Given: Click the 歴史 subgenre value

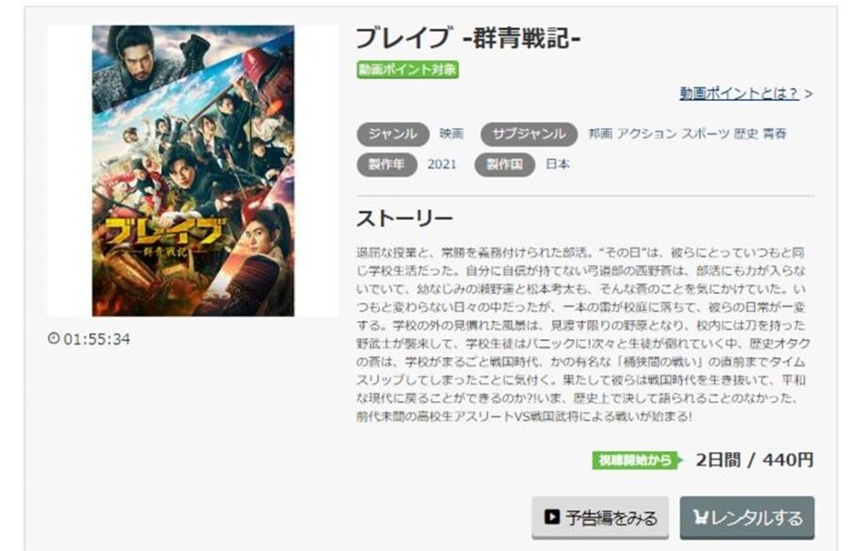Looking at the screenshot, I should pyautogui.click(x=746, y=134).
